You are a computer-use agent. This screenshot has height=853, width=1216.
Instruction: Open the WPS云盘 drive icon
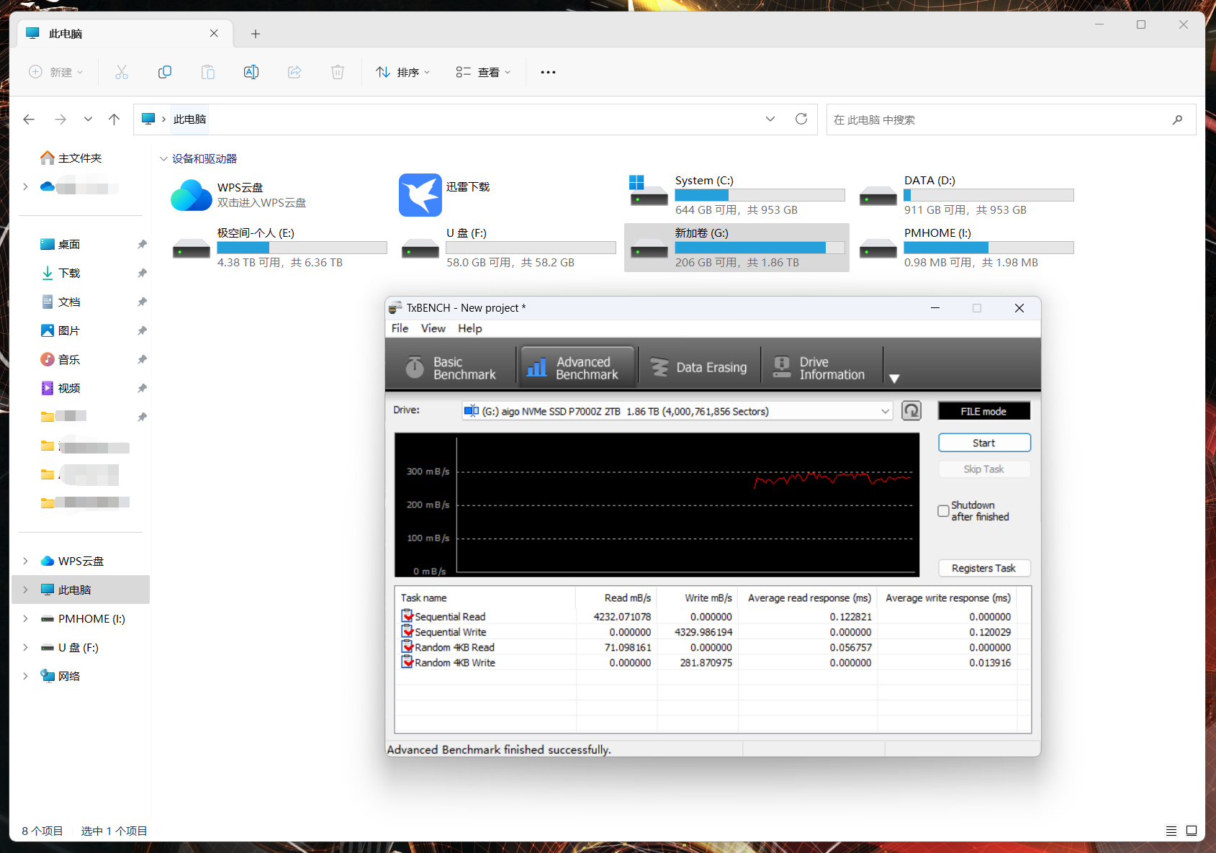(191, 195)
